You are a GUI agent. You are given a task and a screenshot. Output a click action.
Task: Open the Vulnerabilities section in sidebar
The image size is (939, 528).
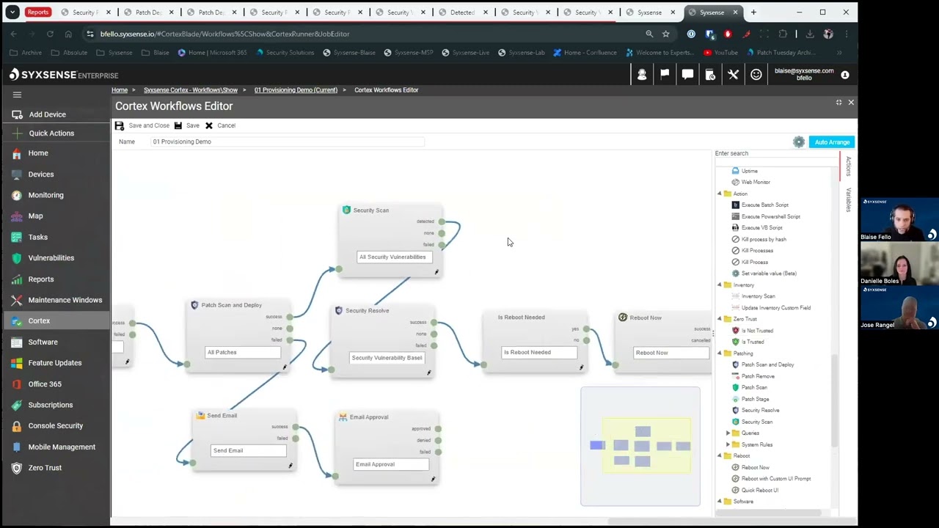point(51,258)
